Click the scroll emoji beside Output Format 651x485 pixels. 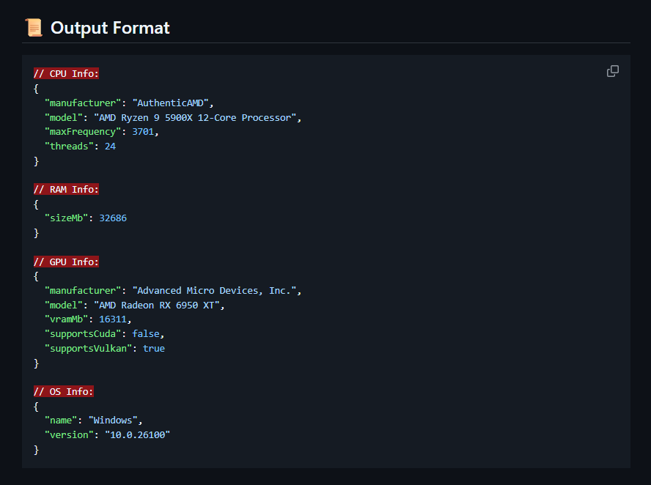(x=34, y=28)
